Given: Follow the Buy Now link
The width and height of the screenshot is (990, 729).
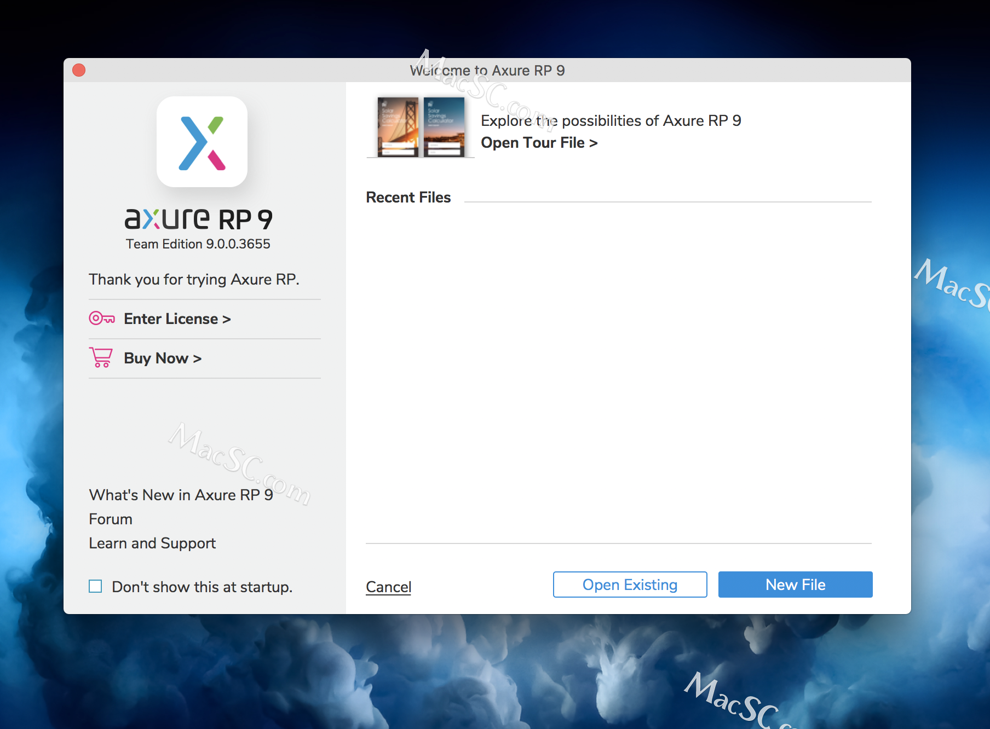Looking at the screenshot, I should [x=163, y=358].
